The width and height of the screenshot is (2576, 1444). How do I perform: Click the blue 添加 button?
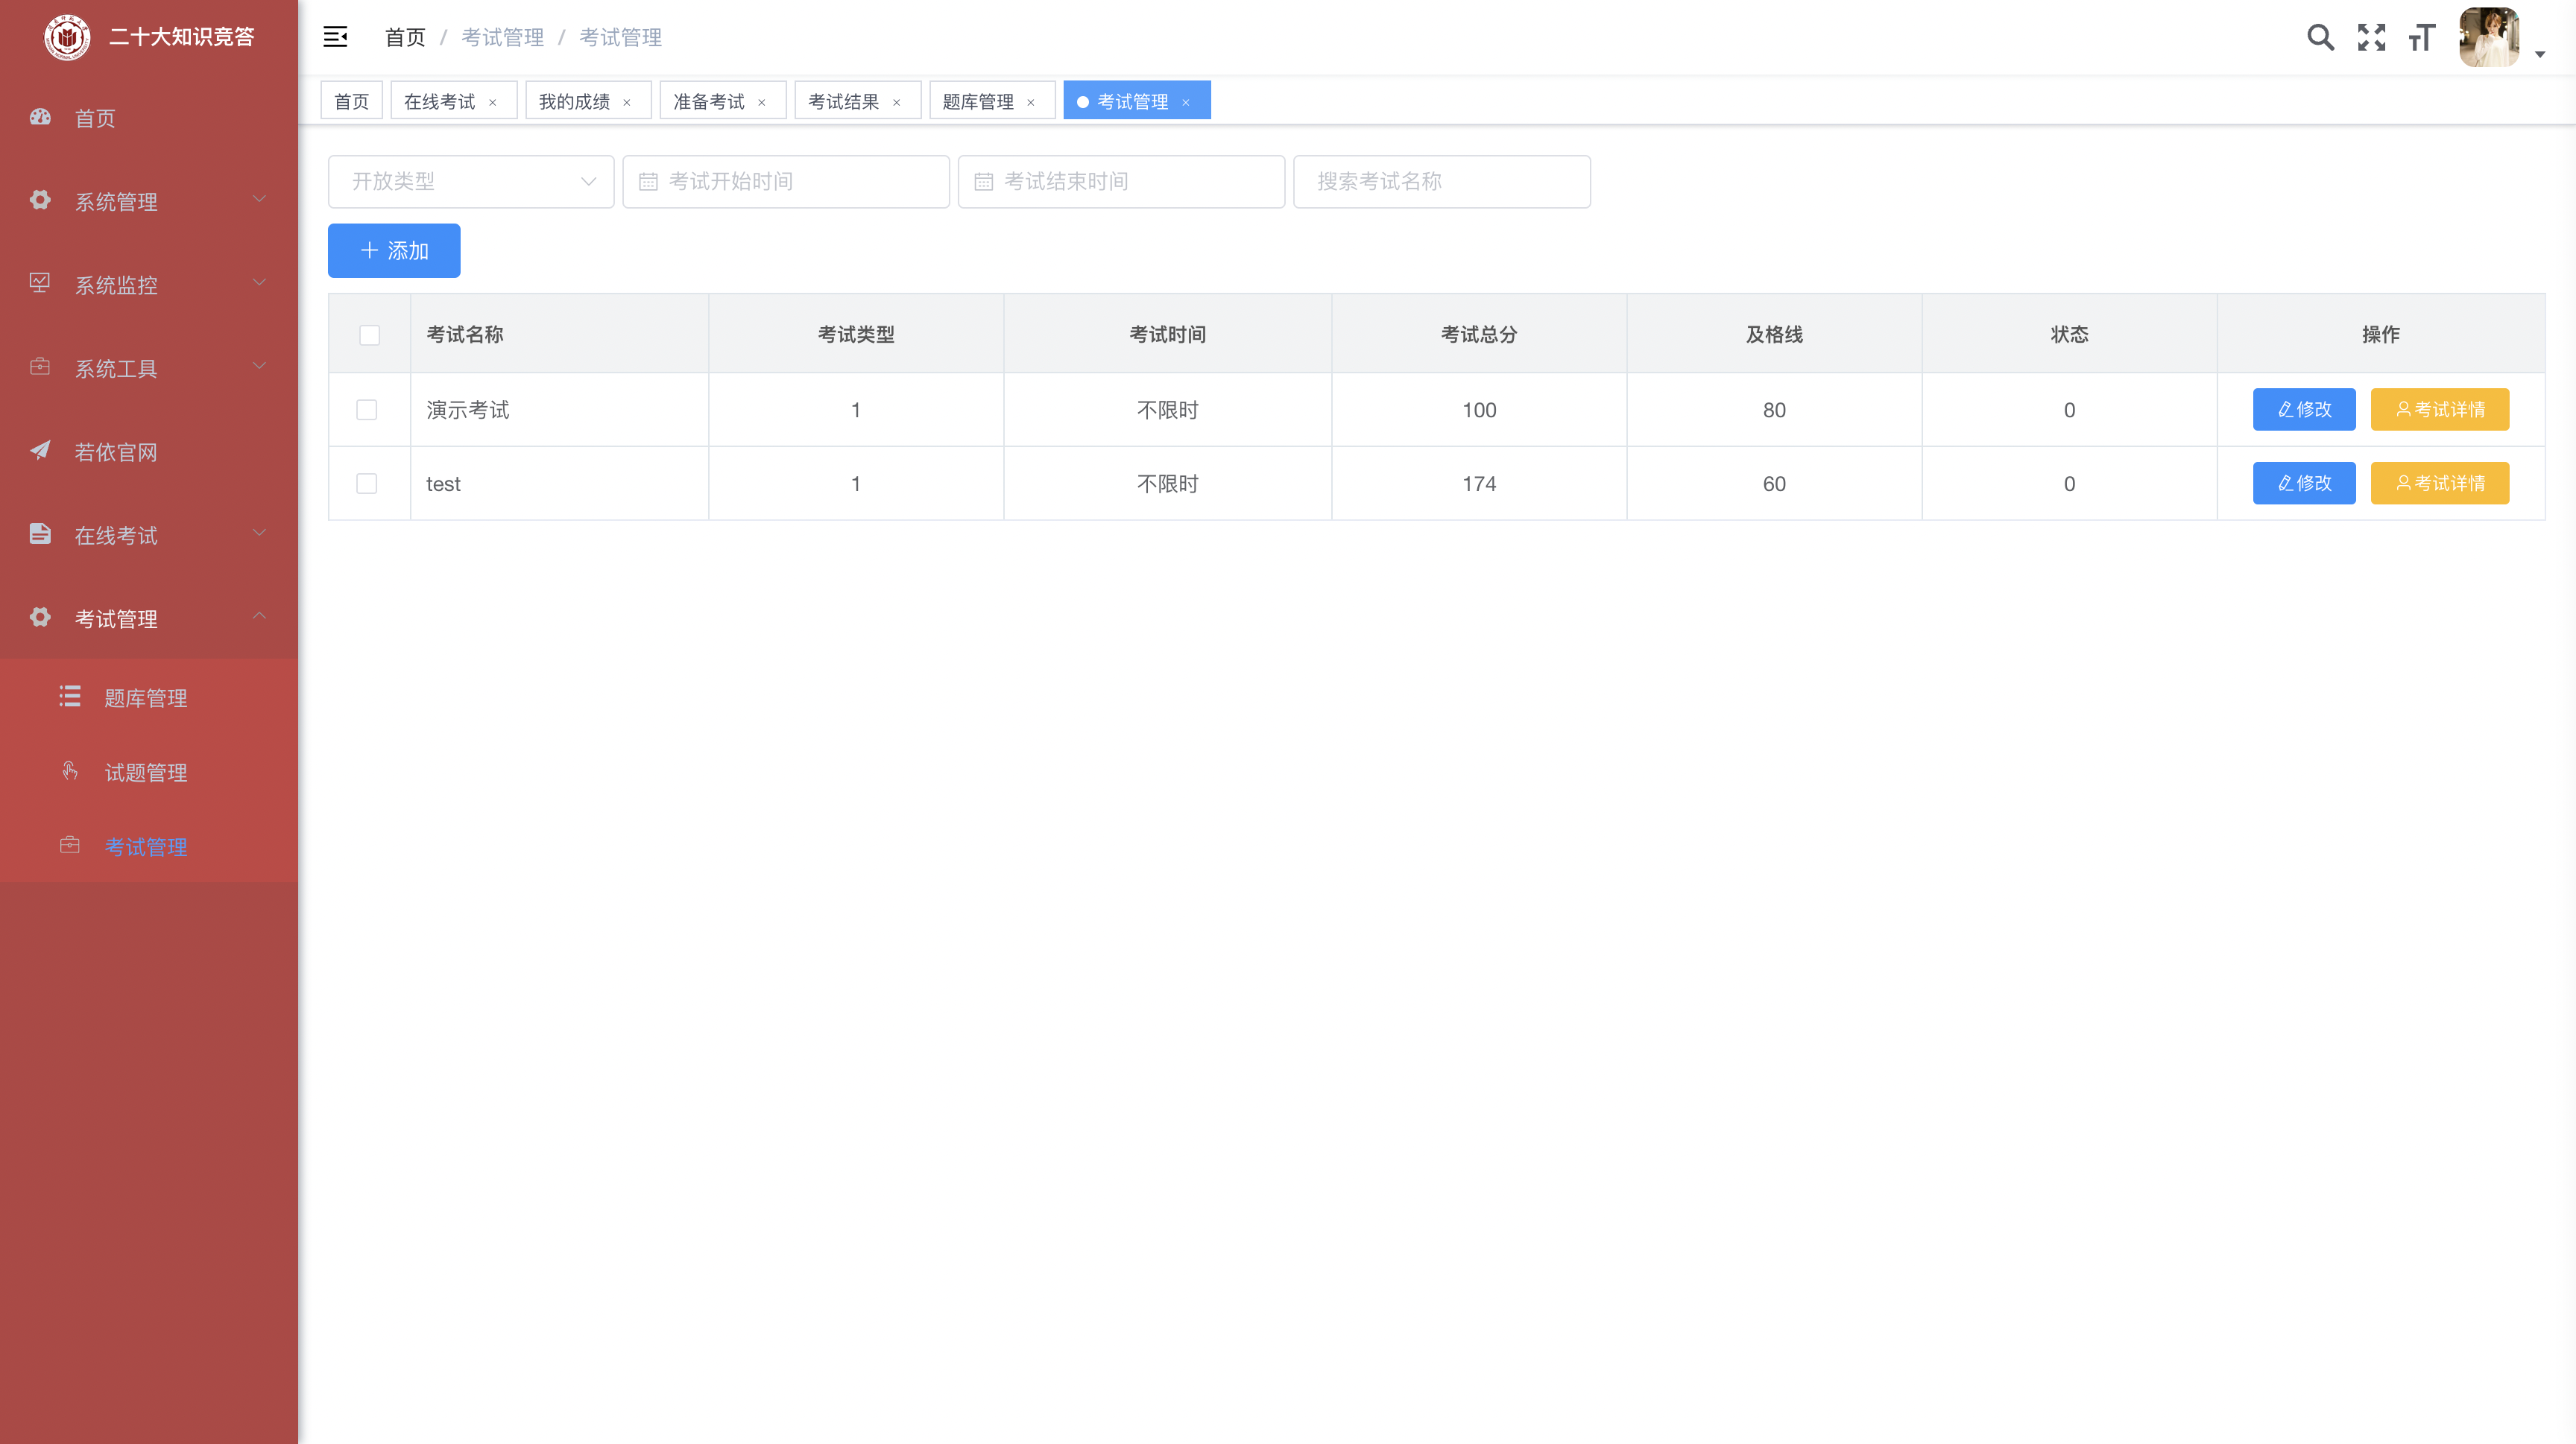coord(394,251)
